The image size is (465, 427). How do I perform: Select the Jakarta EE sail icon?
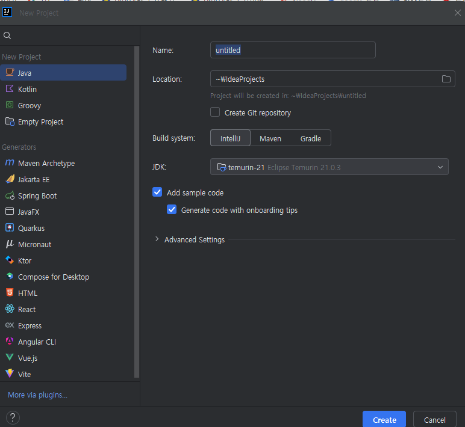point(10,179)
